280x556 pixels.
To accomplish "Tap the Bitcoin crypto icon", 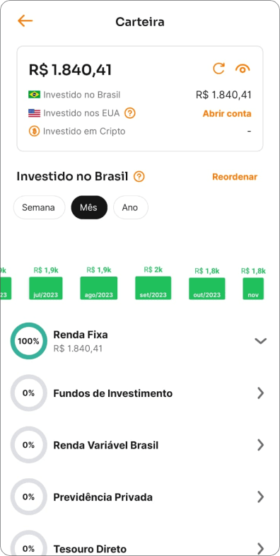I will [x=34, y=132].
